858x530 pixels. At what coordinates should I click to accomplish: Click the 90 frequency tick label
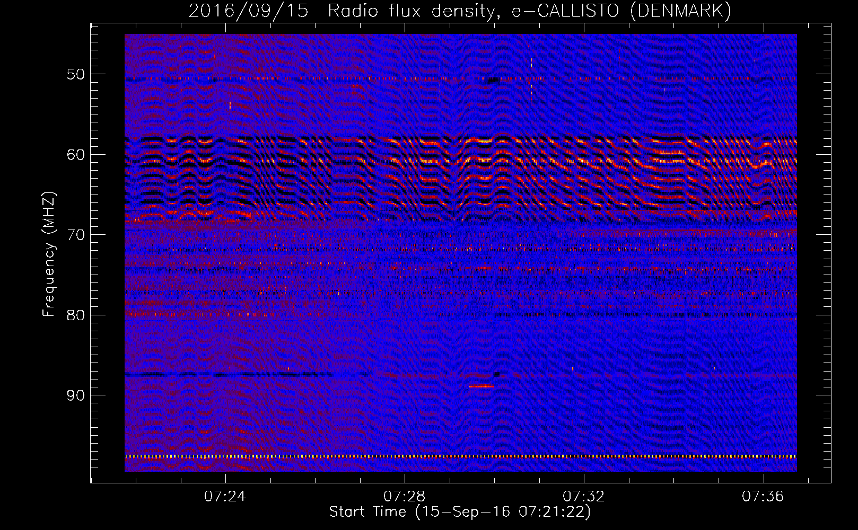[x=76, y=395]
